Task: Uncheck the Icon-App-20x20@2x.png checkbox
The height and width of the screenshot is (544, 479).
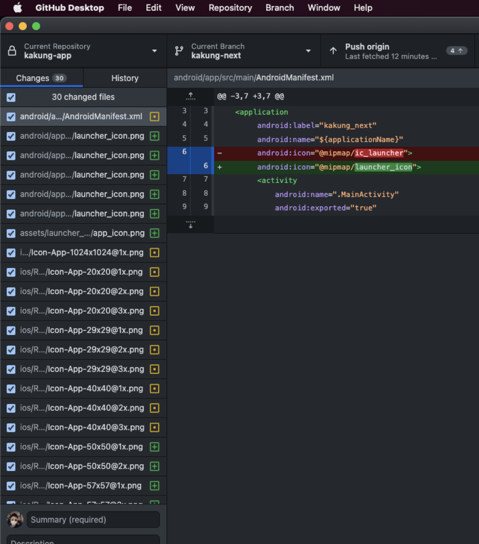Action: point(11,291)
